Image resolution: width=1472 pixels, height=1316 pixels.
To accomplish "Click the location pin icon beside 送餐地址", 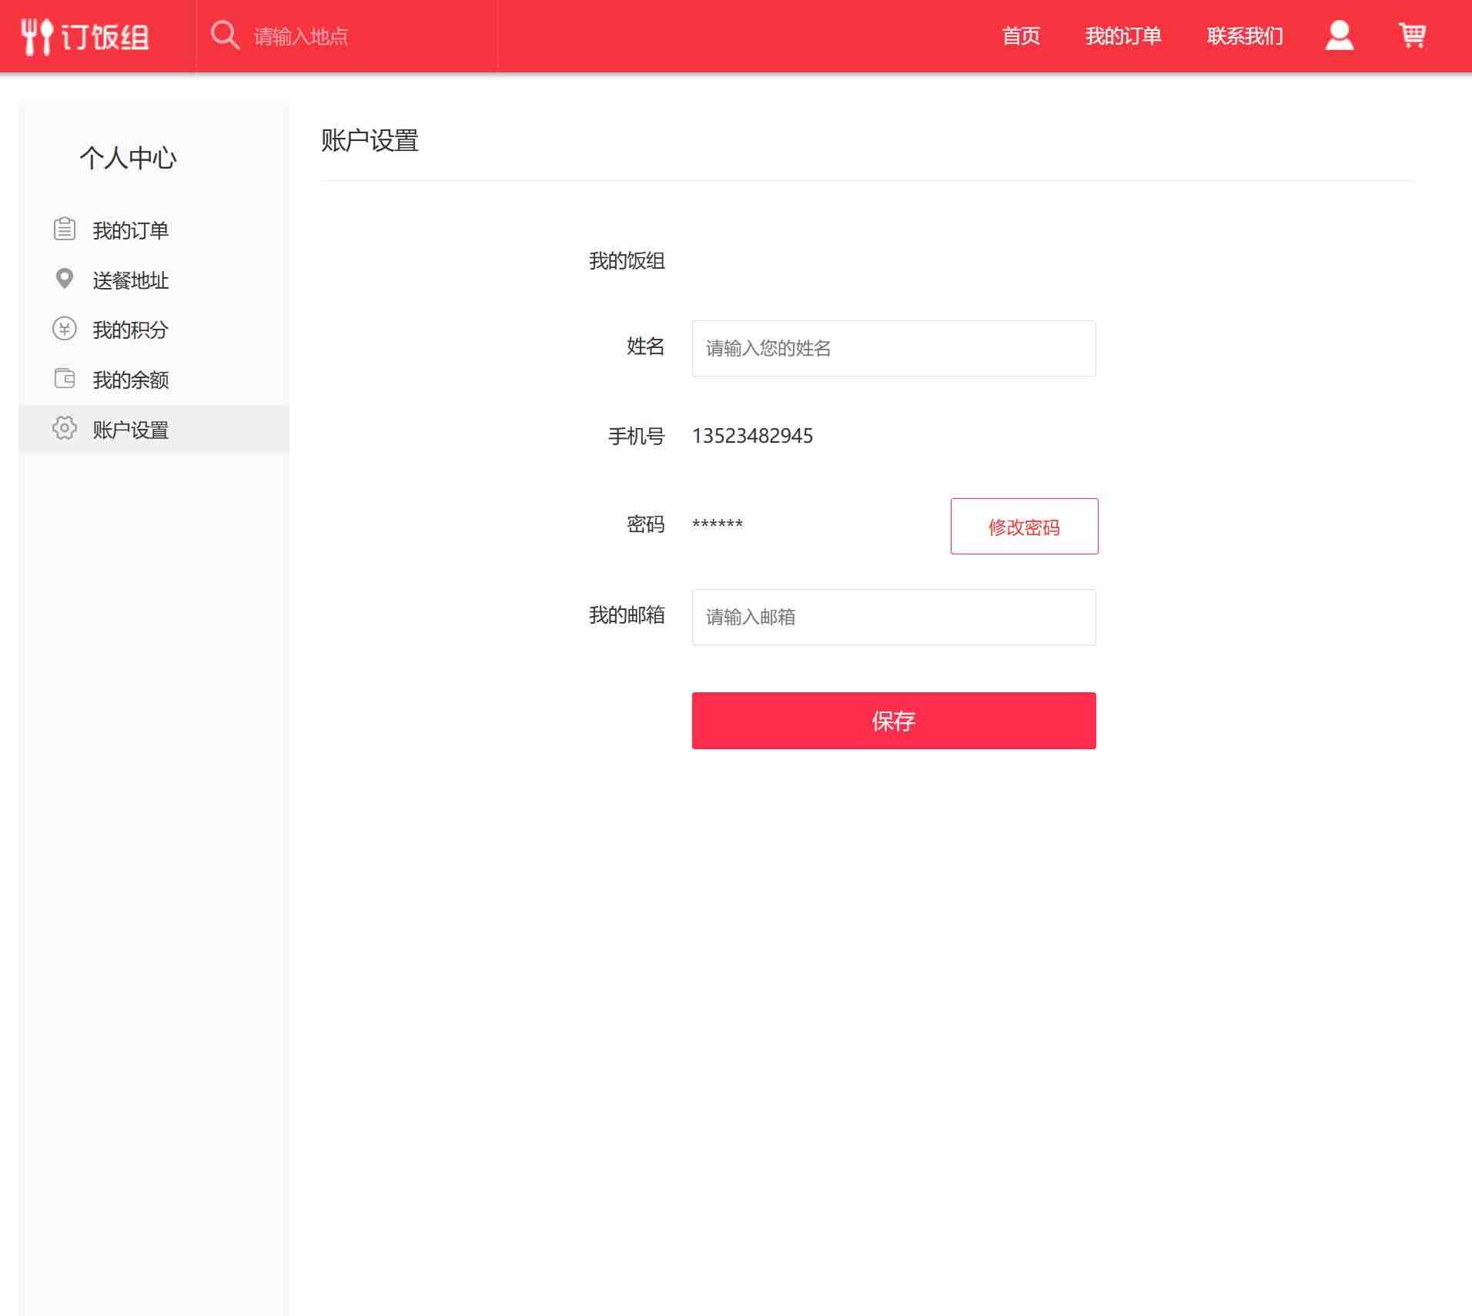I will tap(63, 279).
